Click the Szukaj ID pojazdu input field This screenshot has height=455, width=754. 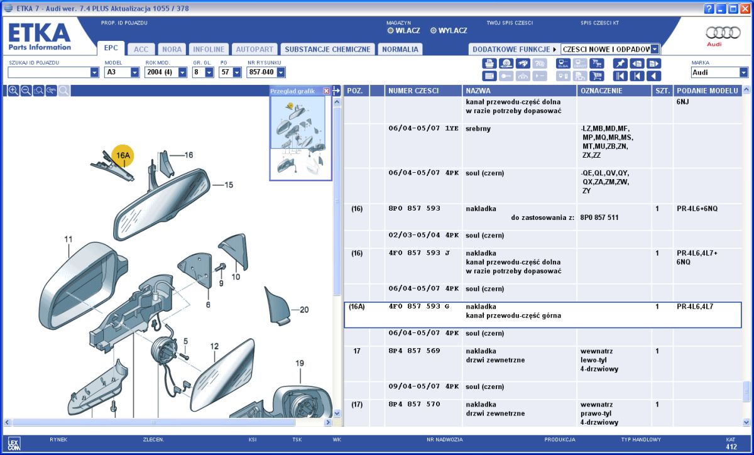[49, 72]
